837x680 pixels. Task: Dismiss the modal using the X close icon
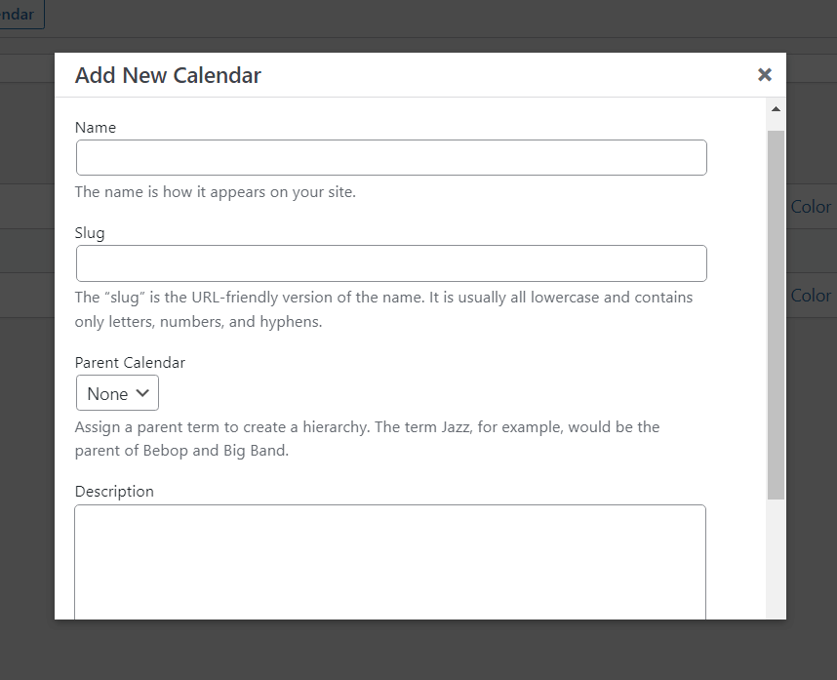(x=765, y=74)
